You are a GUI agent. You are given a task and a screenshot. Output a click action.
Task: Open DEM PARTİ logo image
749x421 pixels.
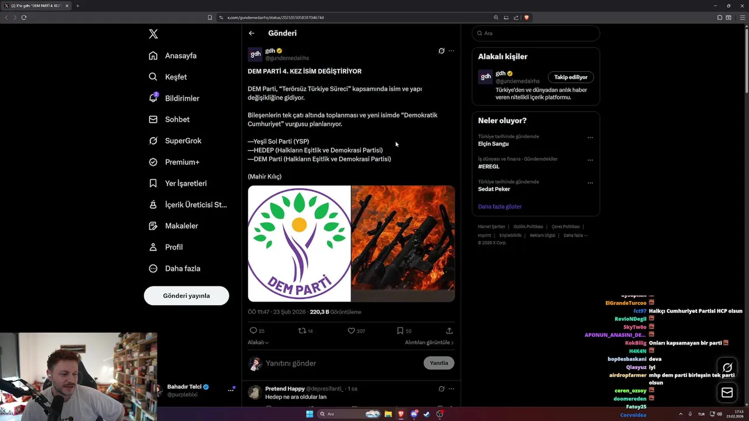pos(299,243)
